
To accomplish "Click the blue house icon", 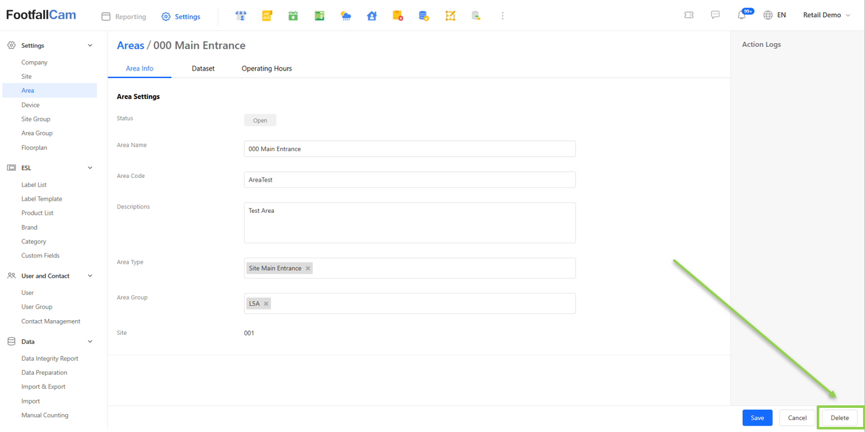I will [x=372, y=16].
